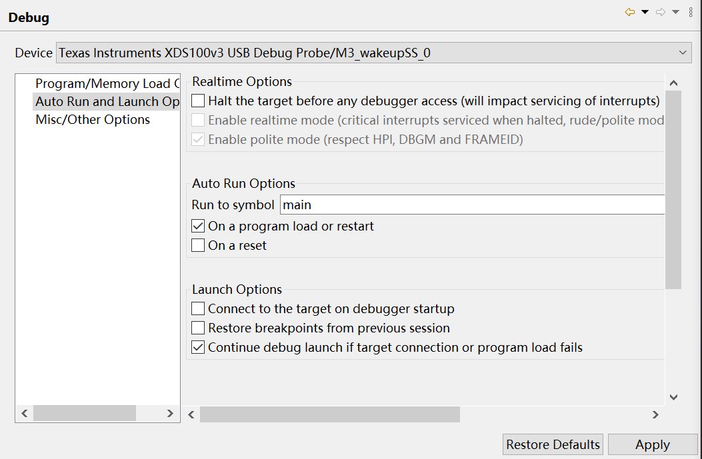
Task: Expand the forward history dropdown arrow
Action: tap(675, 12)
